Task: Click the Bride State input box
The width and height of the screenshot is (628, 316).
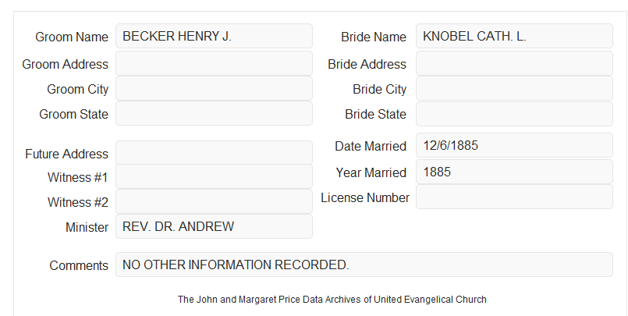Action: click(x=514, y=114)
